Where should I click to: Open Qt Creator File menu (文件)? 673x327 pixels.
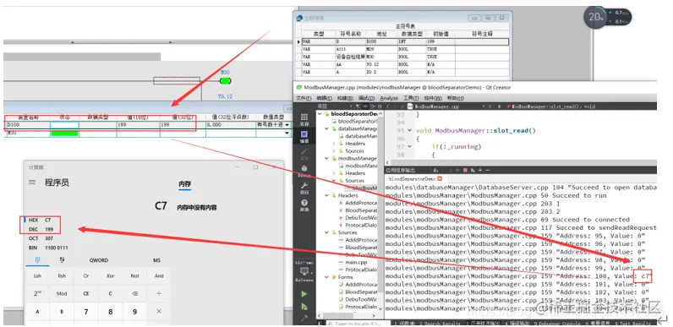coord(304,98)
